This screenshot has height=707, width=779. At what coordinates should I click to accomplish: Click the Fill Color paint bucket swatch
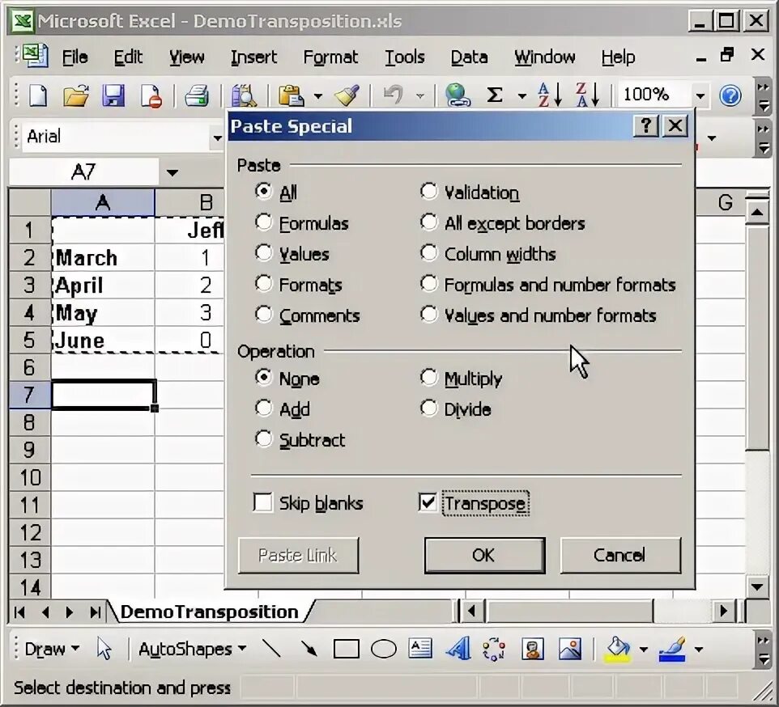tap(619, 649)
